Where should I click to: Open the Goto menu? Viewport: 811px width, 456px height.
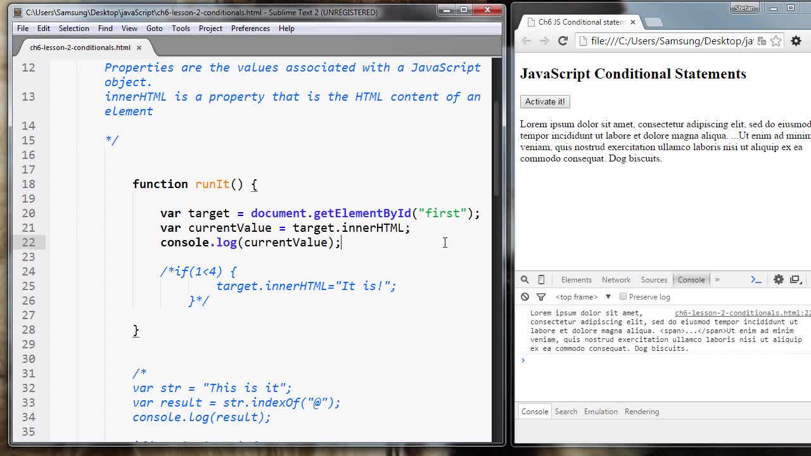click(155, 28)
